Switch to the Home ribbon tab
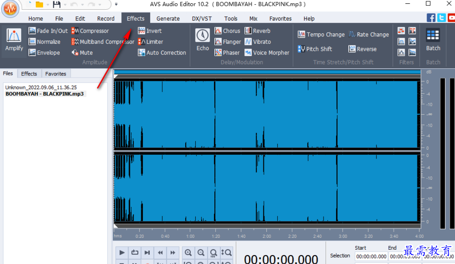 pyautogui.click(x=36, y=19)
